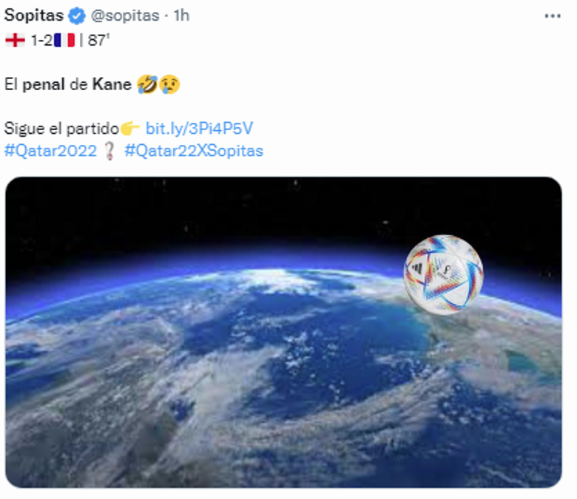
Task: Open the Sopitas profile name
Action: (x=34, y=16)
